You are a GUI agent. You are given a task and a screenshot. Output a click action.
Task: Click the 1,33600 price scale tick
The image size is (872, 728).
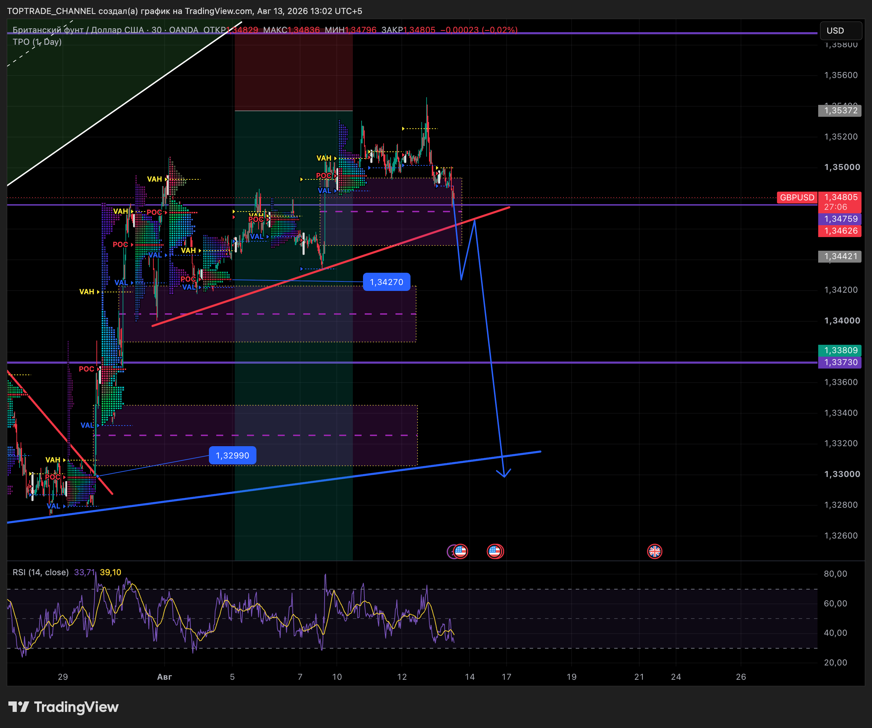coord(841,382)
